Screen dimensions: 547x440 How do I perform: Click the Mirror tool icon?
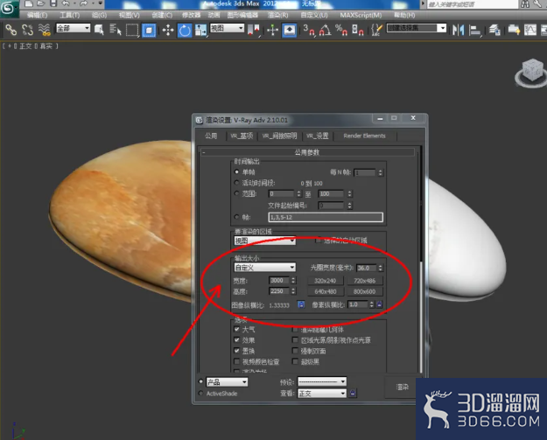pos(458,30)
